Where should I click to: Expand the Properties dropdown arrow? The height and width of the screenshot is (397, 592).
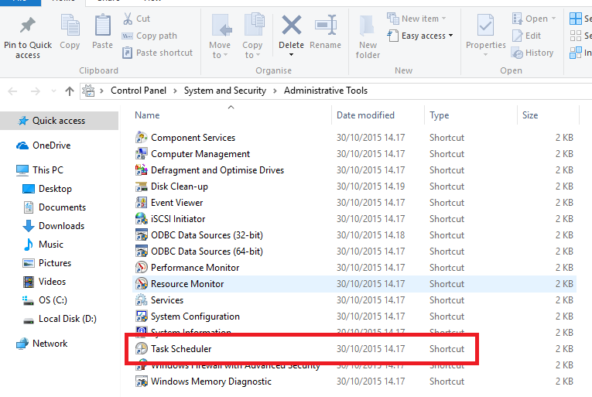(485, 55)
